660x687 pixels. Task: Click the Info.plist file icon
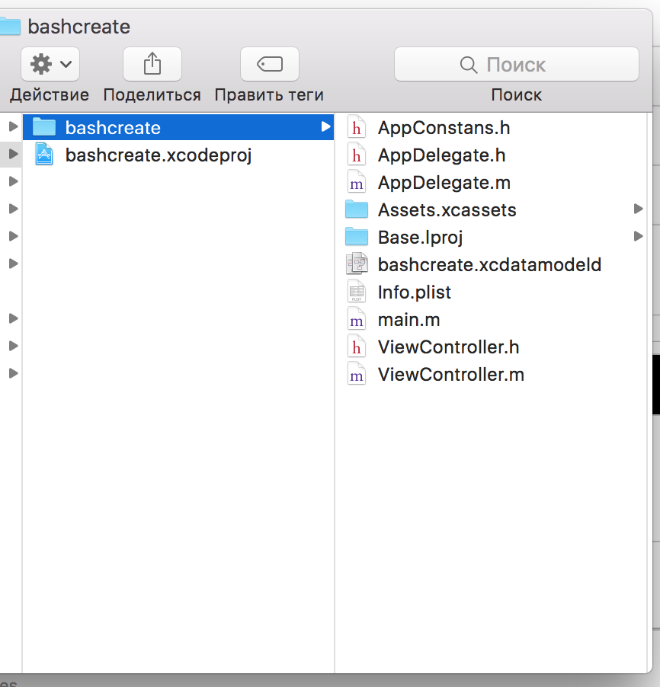click(x=357, y=292)
